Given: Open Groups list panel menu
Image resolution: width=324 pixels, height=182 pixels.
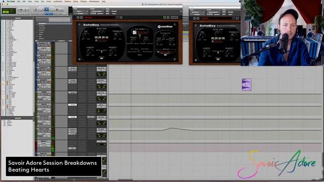Looking at the screenshot, I should (33, 118).
